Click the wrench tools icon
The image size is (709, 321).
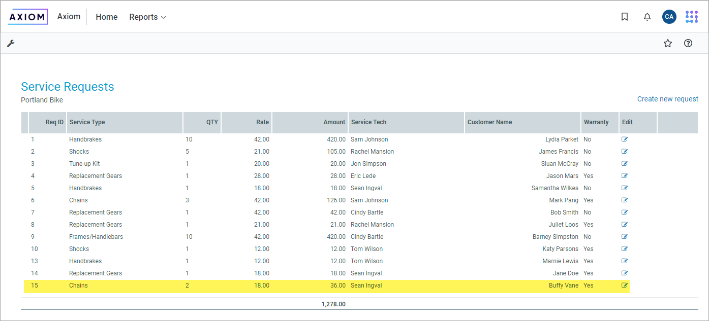click(x=11, y=44)
